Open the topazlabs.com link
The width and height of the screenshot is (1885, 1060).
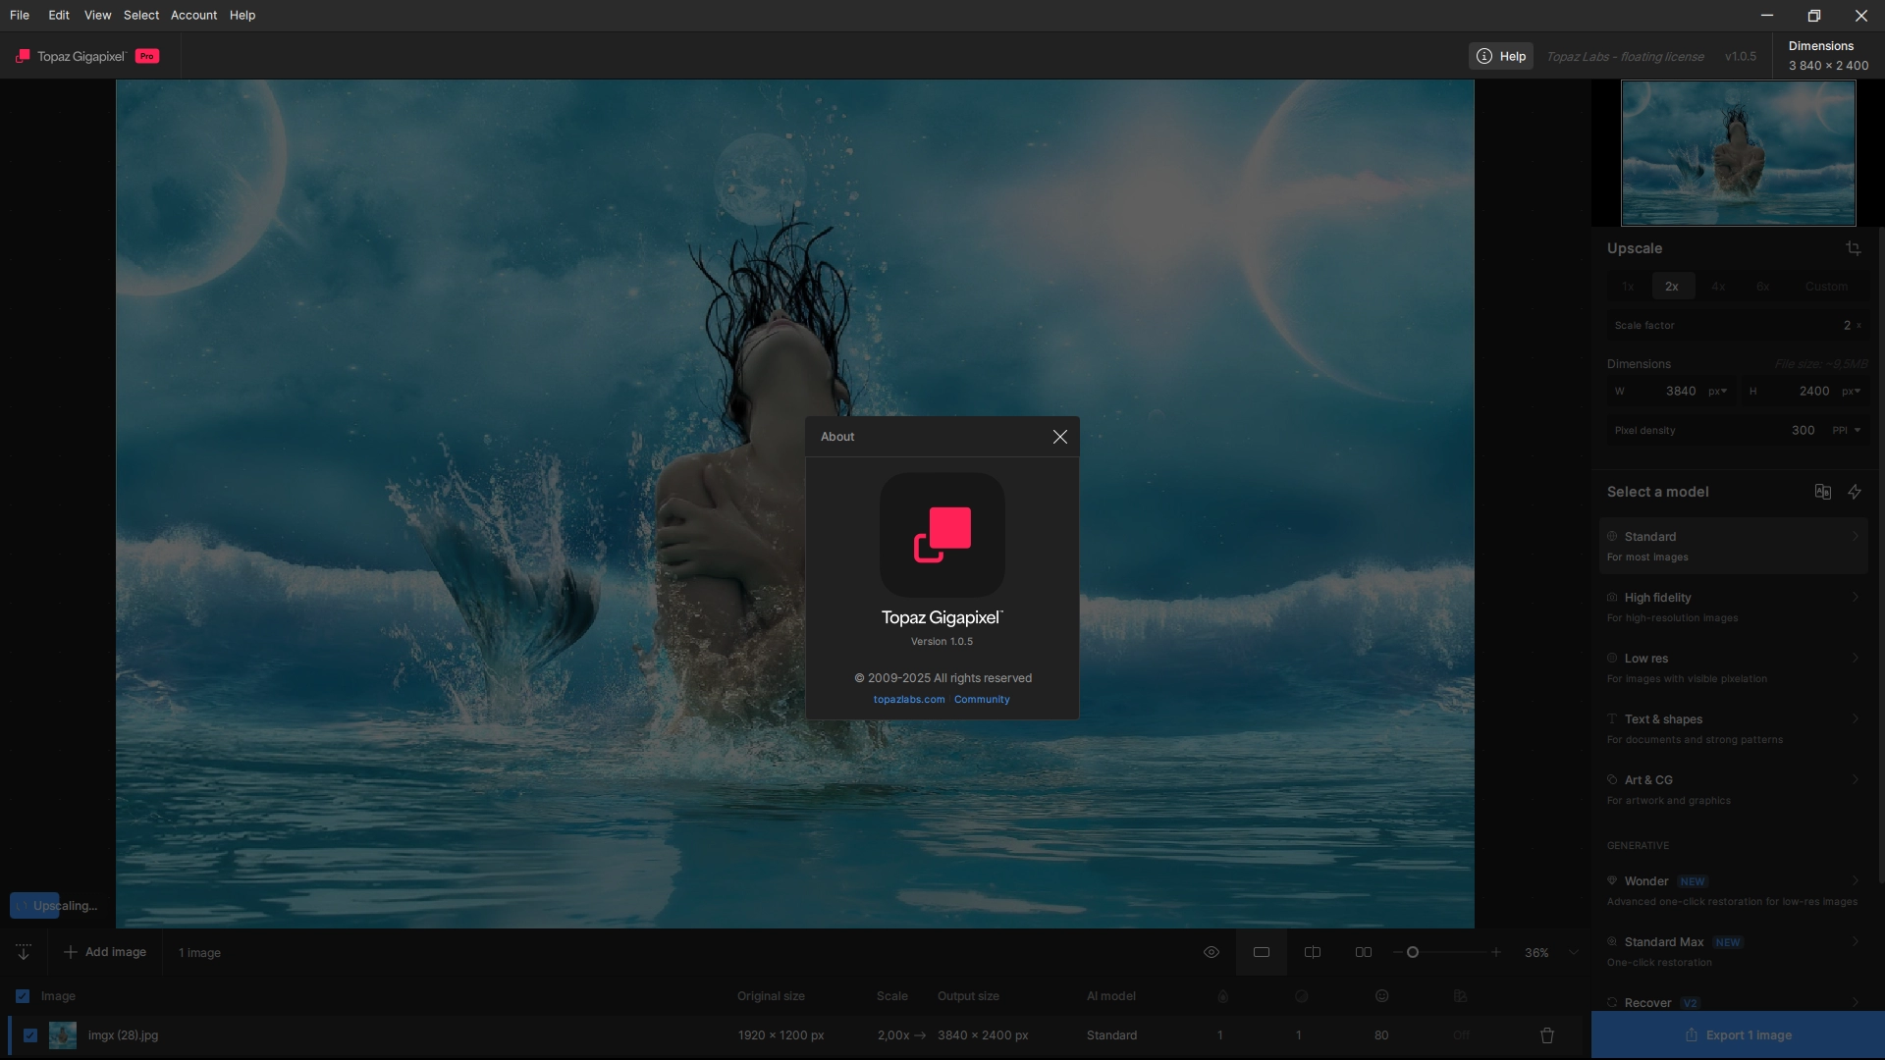click(909, 700)
